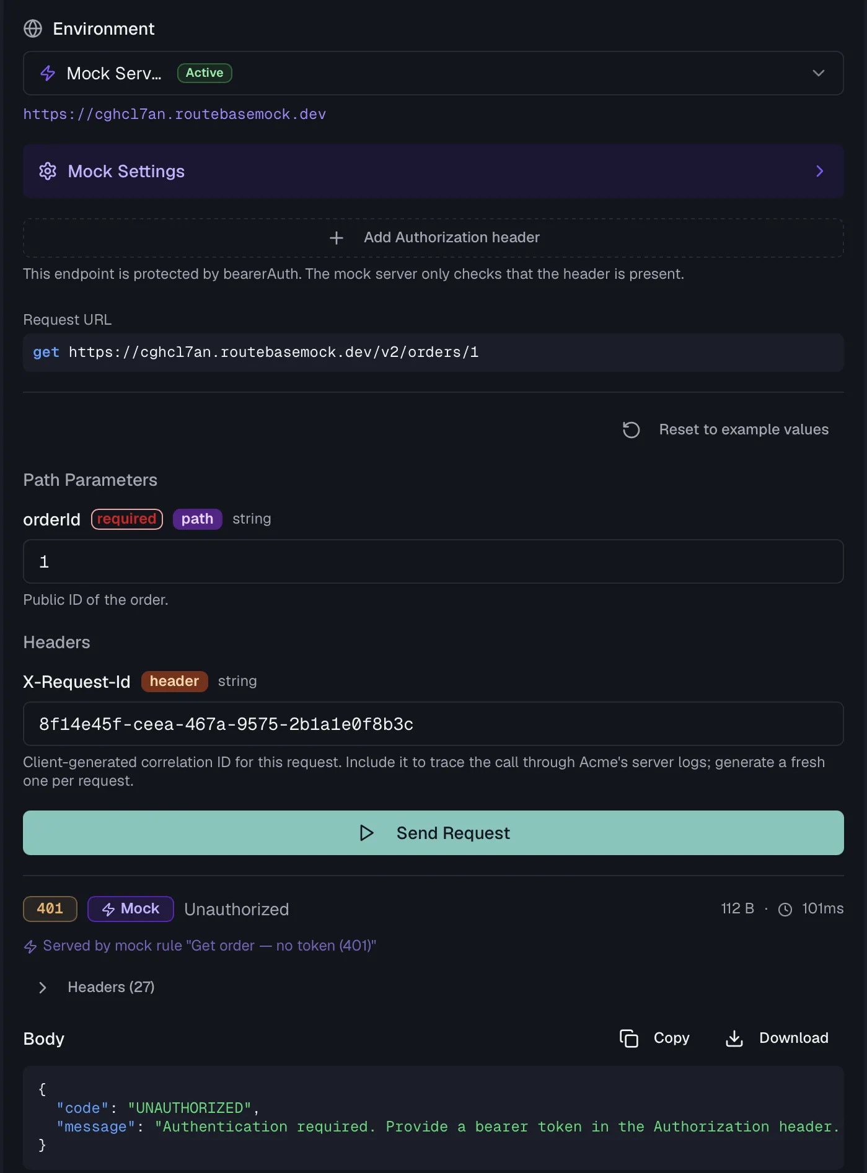Expand Mock Settings with right chevron
867x1173 pixels.
coord(819,171)
